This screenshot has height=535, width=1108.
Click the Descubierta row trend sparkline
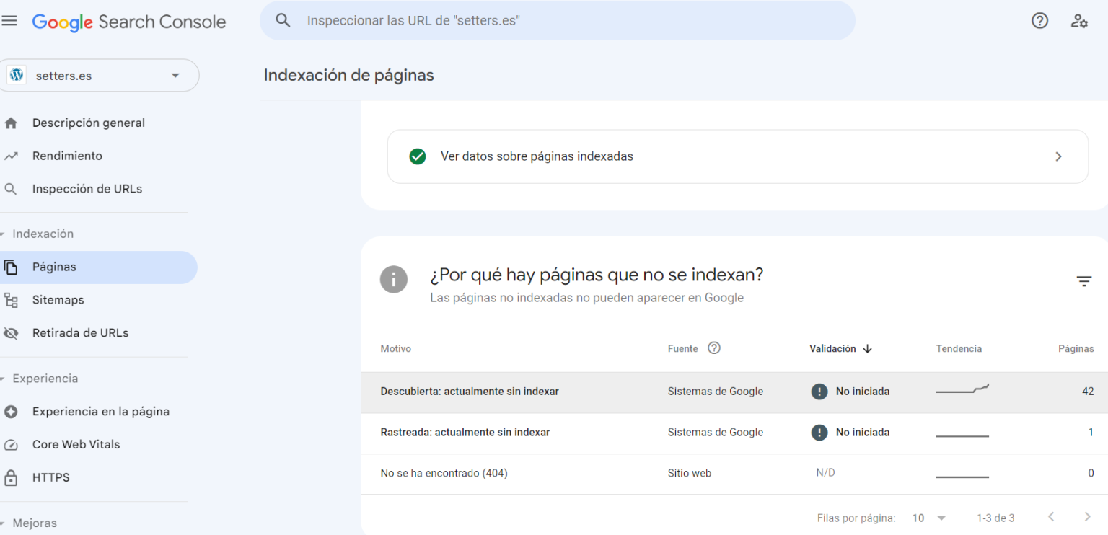tap(962, 389)
